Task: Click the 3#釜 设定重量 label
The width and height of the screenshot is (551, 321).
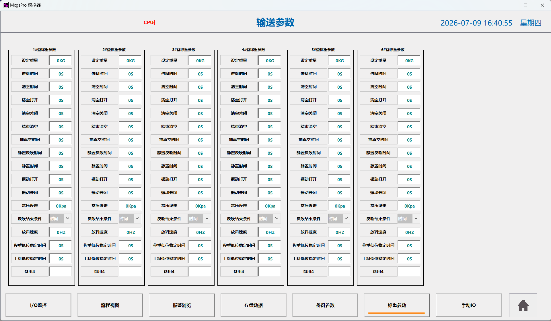Action: (x=169, y=60)
